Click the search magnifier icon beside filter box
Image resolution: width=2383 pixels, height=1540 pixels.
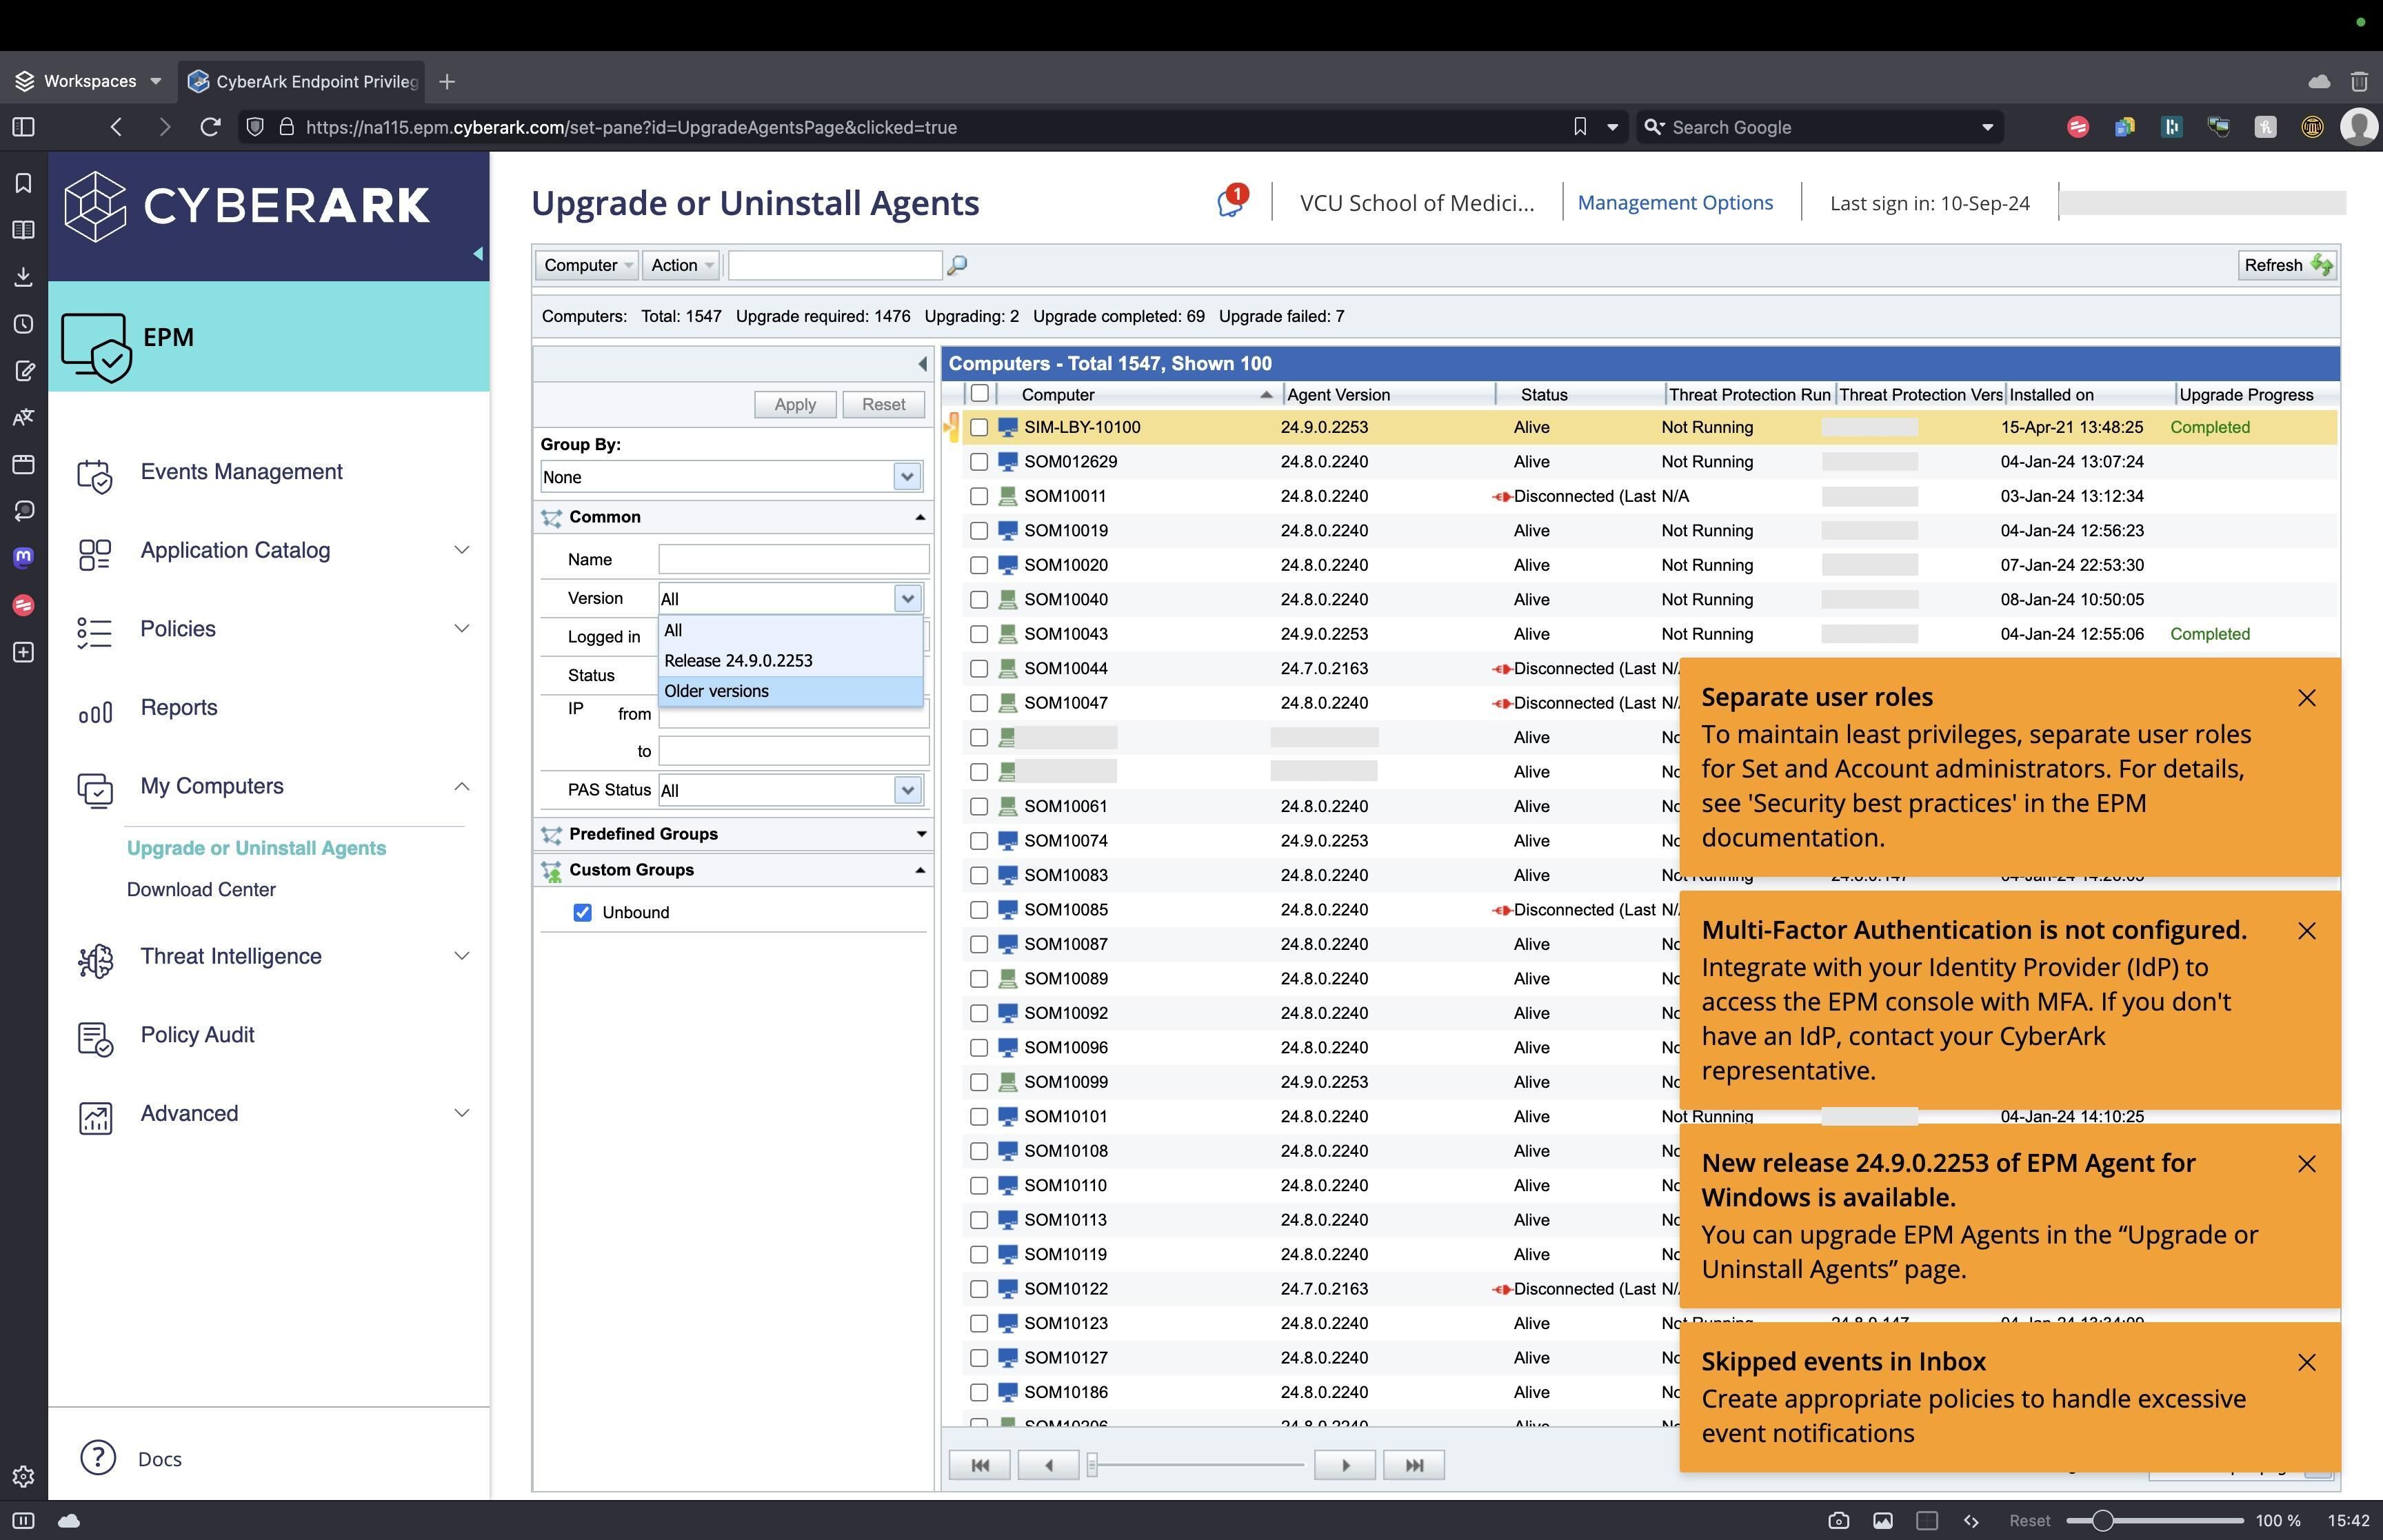click(x=956, y=265)
